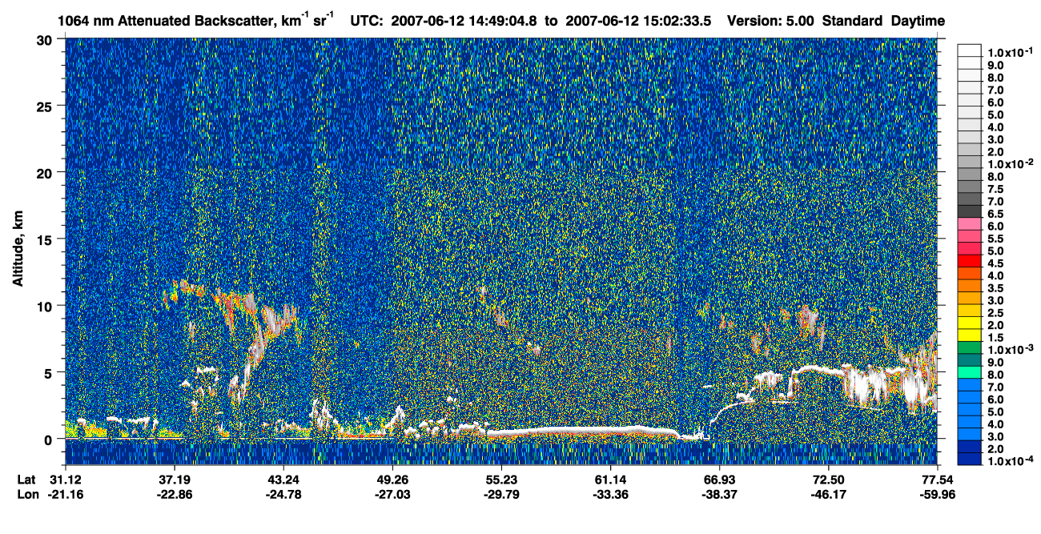This screenshot has width=1041, height=534.
Task: Click the latitude value '37.19'
Action: 175,480
